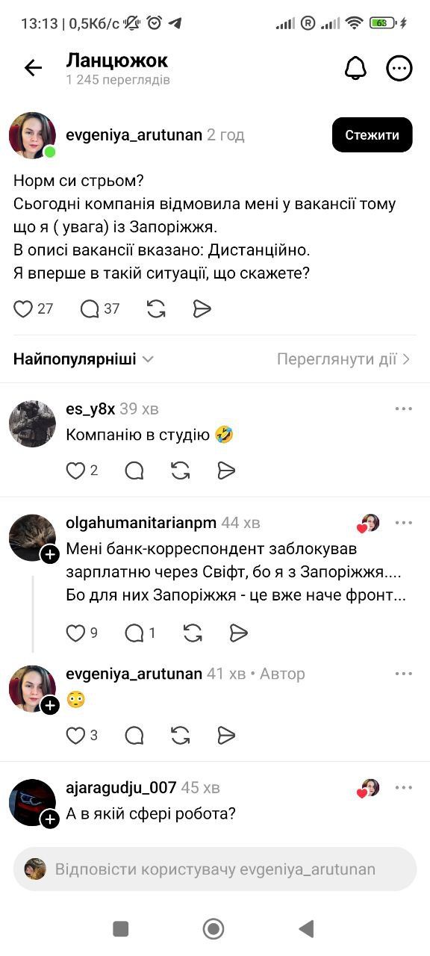
Task: Open Переглянути дії chevron link
Action: [344, 359]
